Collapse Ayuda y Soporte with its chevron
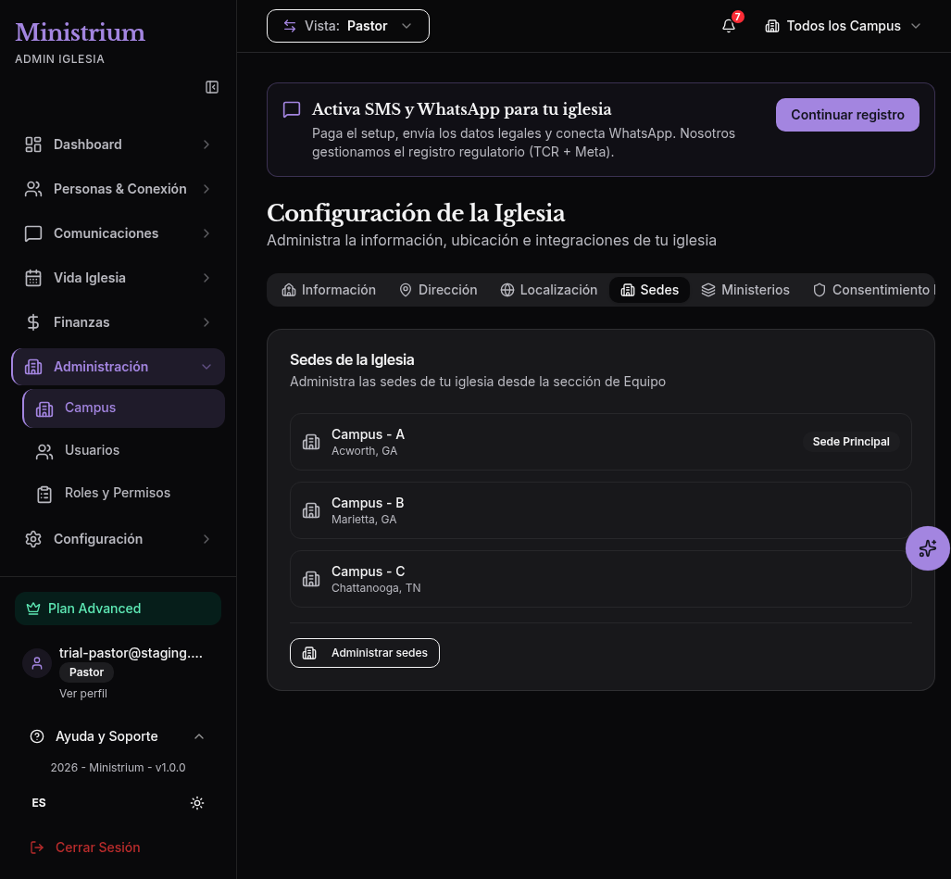This screenshot has width=951, height=879. tap(199, 736)
